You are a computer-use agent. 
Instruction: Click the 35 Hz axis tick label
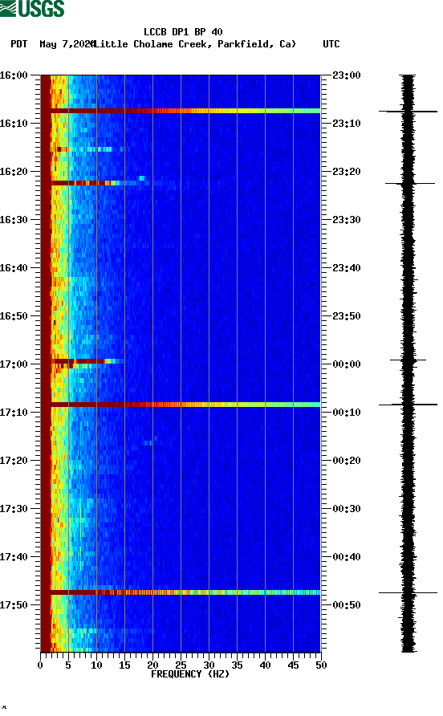click(x=237, y=665)
